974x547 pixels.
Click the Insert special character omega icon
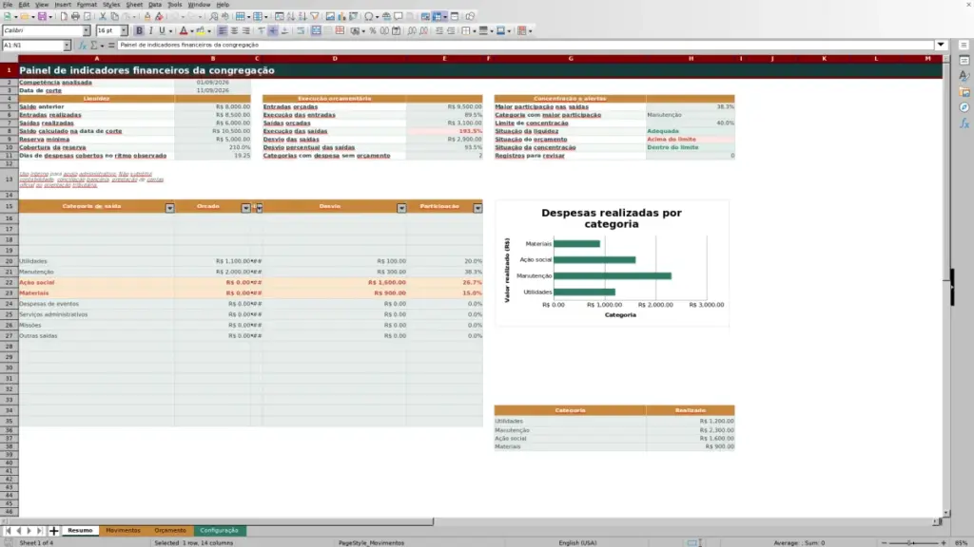369,17
